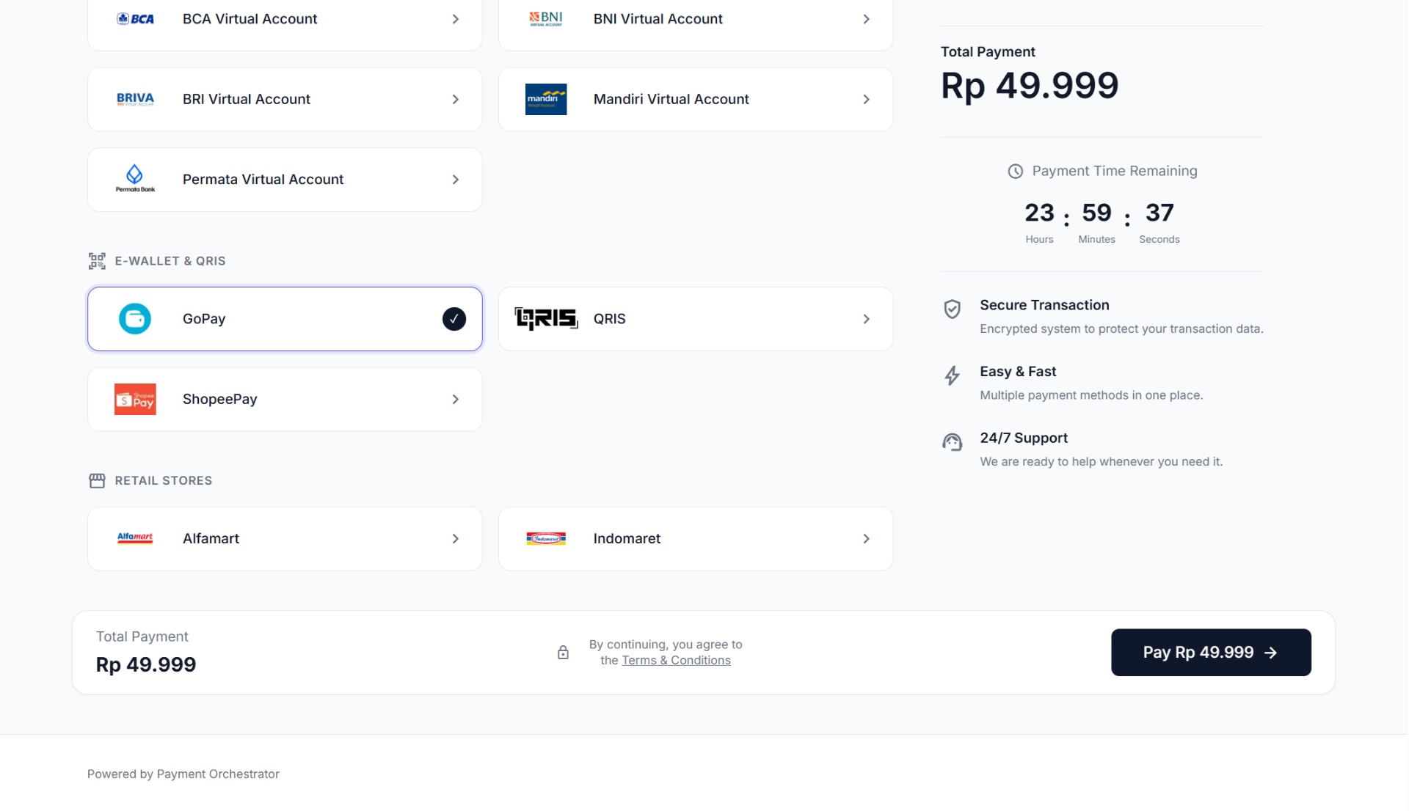
Task: Choose Mandiri Virtual Account label
Action: (671, 99)
